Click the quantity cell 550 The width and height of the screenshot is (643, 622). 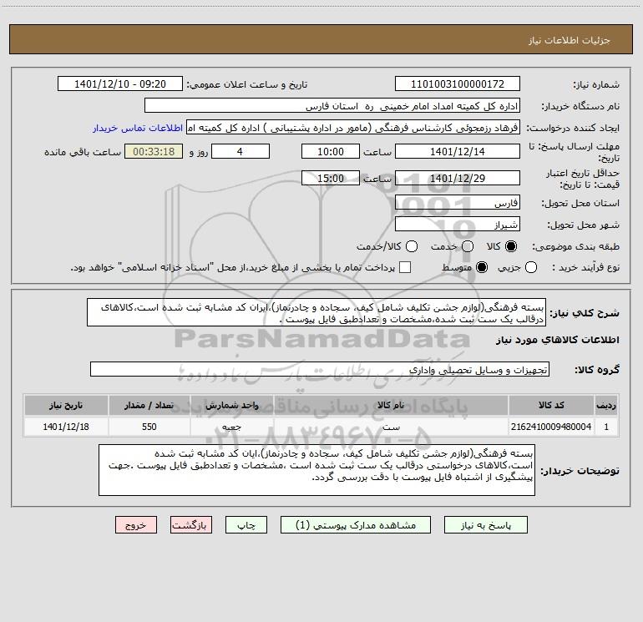[x=149, y=427]
